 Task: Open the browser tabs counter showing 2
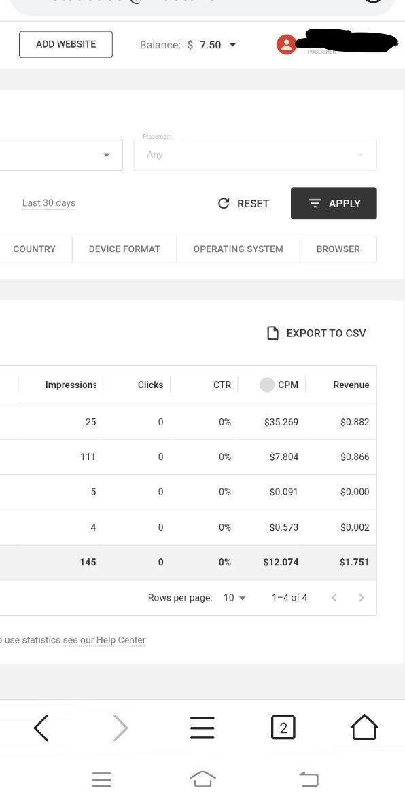click(283, 728)
